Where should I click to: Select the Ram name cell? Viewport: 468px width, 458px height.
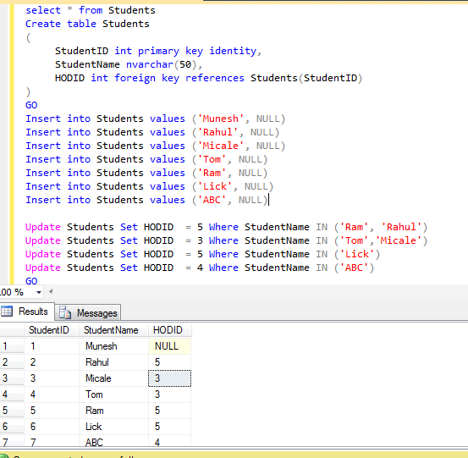113,411
